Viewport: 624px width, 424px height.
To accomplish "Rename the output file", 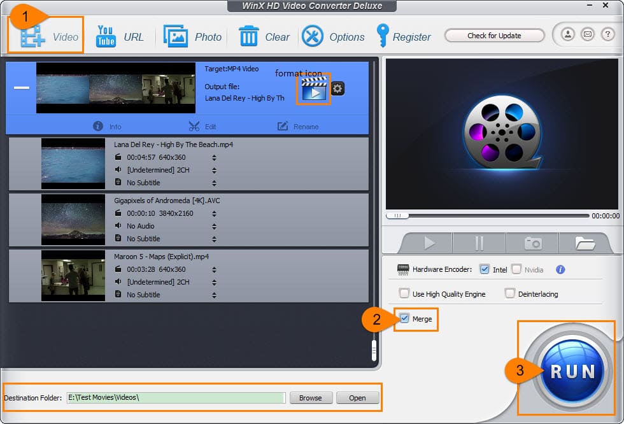I will pyautogui.click(x=298, y=127).
